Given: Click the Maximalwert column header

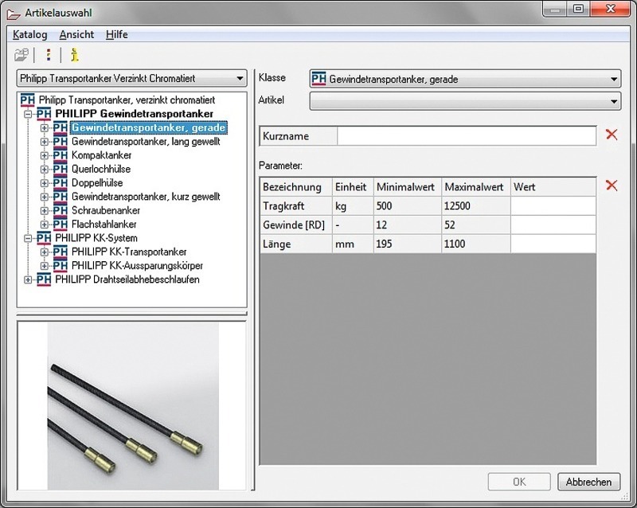Looking at the screenshot, I should pos(475,187).
